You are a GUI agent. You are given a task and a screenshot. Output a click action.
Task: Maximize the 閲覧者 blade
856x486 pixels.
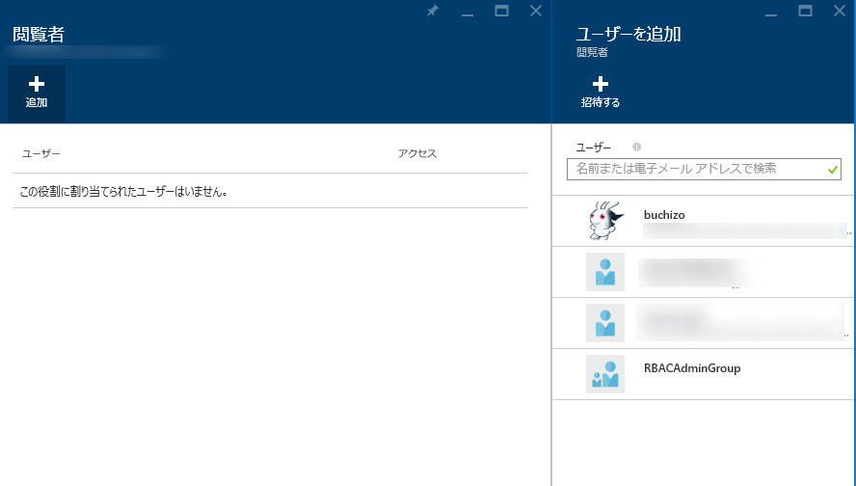pyautogui.click(x=501, y=11)
